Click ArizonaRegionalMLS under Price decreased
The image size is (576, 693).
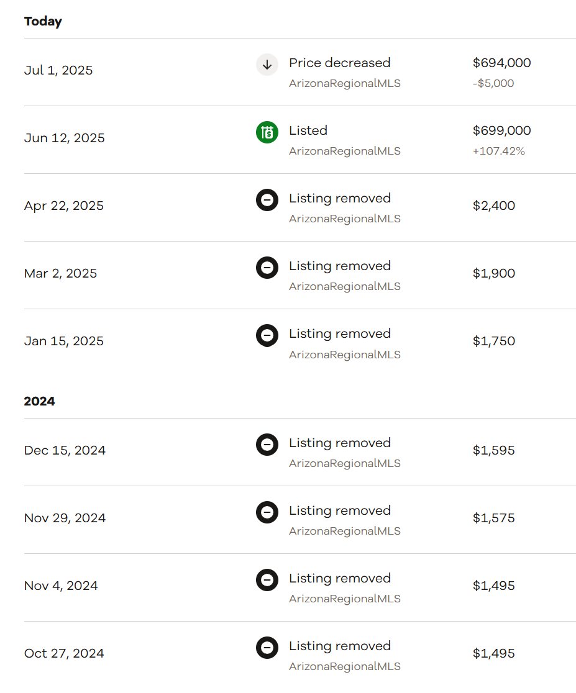345,83
